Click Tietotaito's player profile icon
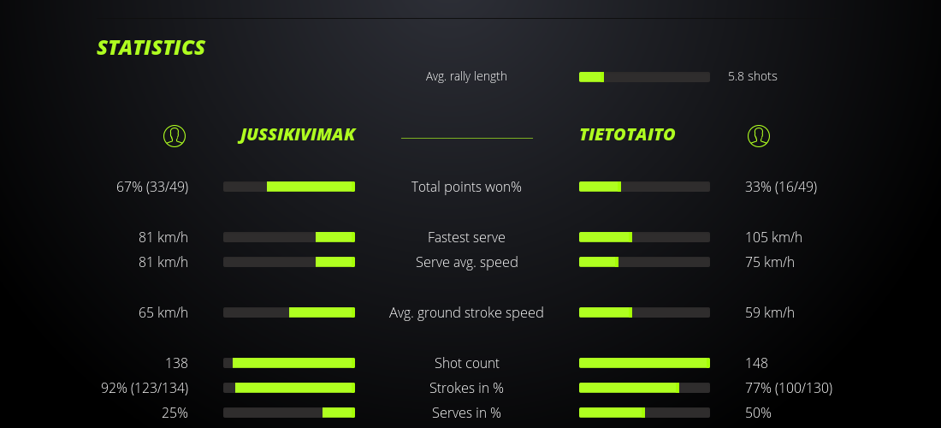This screenshot has height=428, width=941. click(x=759, y=136)
